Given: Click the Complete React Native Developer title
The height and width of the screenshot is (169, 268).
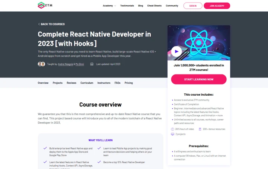Looking at the screenshot, I should click(x=94, y=39).
